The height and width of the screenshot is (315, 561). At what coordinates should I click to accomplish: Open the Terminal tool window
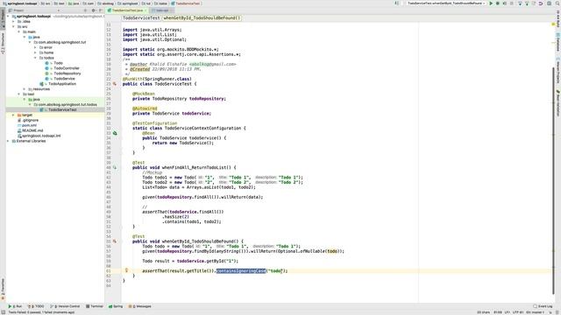coord(95,306)
